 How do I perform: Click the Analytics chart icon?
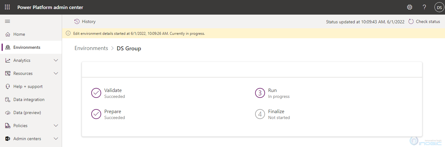pos(8,60)
